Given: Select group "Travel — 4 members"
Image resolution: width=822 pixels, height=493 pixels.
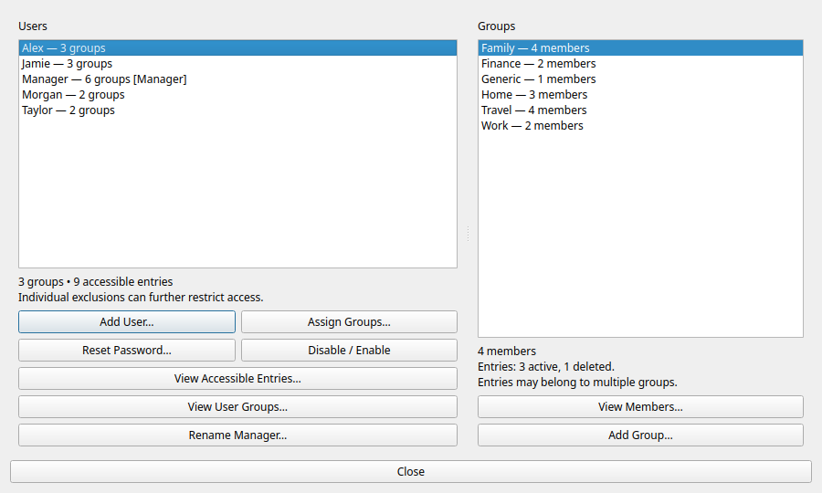Looking at the screenshot, I should [640, 110].
